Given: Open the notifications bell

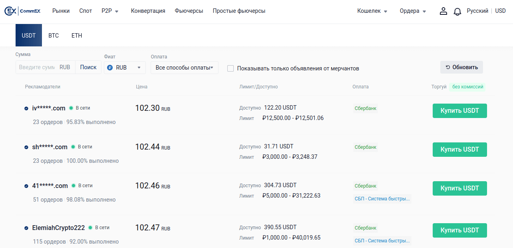Looking at the screenshot, I should tap(457, 12).
